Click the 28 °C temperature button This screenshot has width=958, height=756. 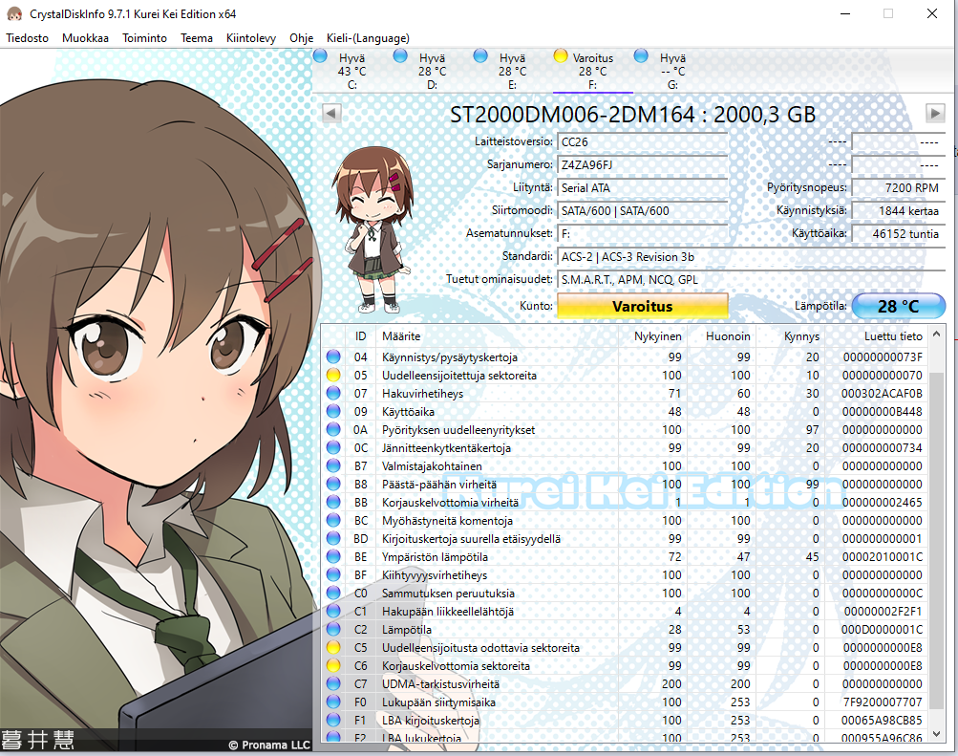point(898,306)
